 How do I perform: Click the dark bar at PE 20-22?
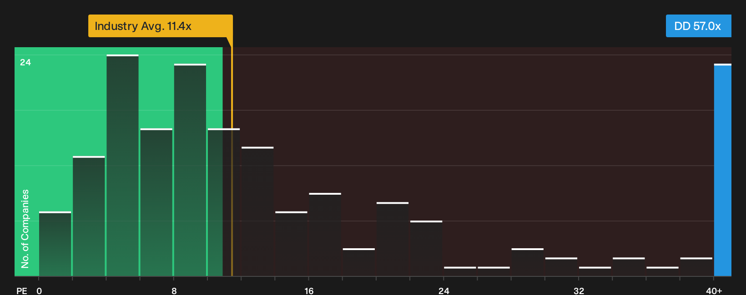[393, 239]
